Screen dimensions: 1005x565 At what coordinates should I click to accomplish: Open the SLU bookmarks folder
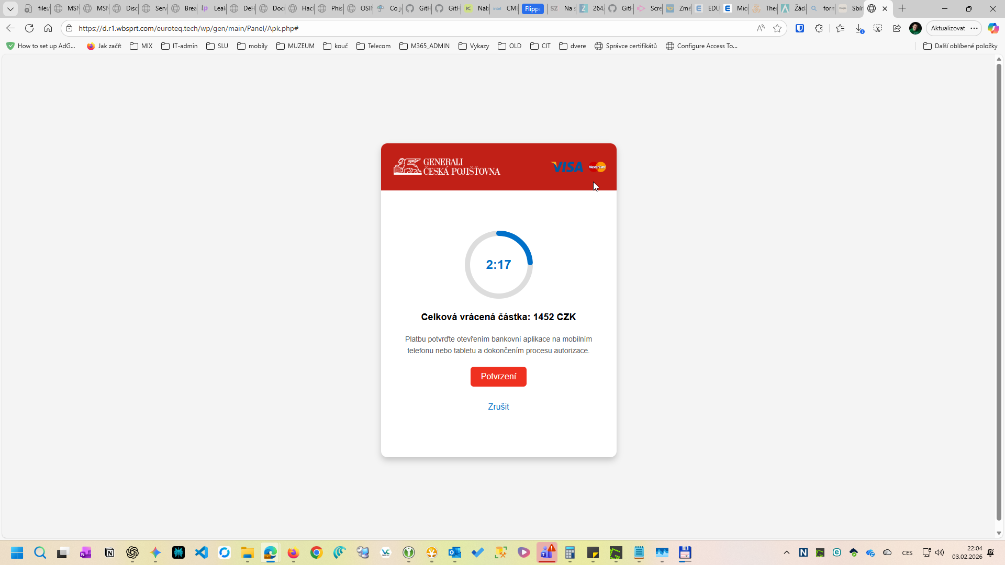click(x=217, y=46)
